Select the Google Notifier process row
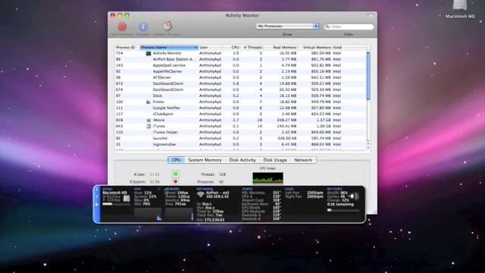Screen dimensions: 485x273 click(x=241, y=108)
